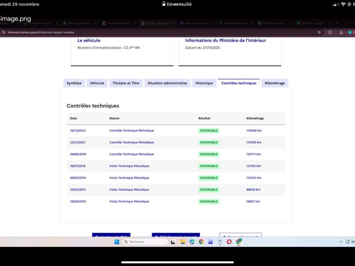Open Opera browser from the taskbar
The height and width of the screenshot is (266, 355).
point(229,242)
